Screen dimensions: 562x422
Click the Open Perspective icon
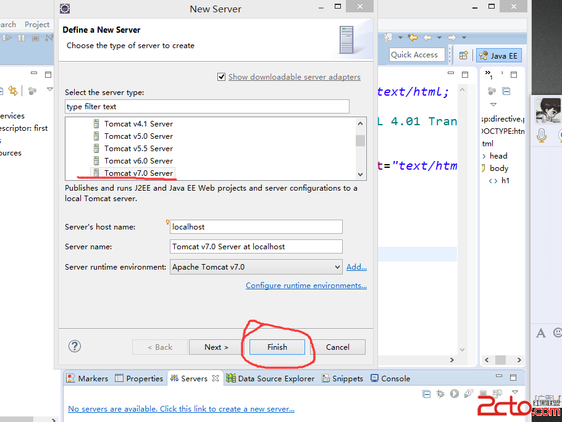click(x=463, y=56)
